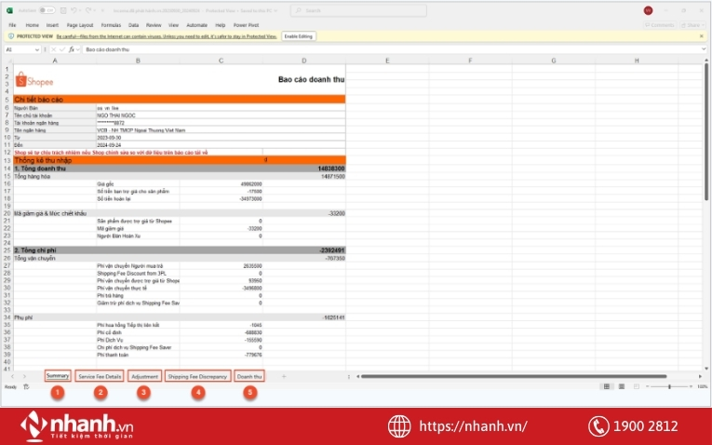Toggle the AutoSave switch

pos(47,10)
